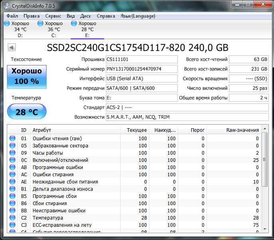The image size is (274, 240).
Task: Click raw value 75 in the C3 row
Action: click(256, 225)
